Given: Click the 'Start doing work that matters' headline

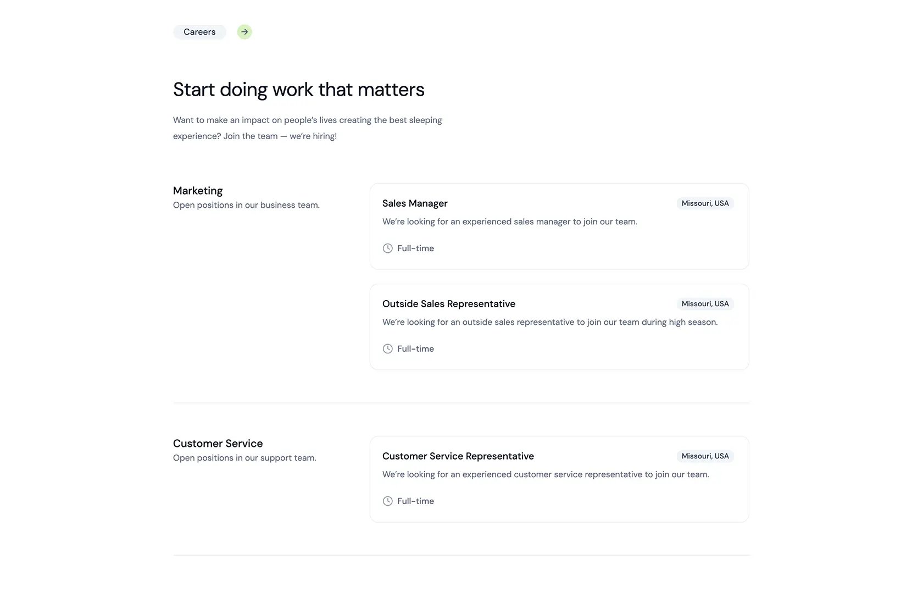Looking at the screenshot, I should (298, 90).
